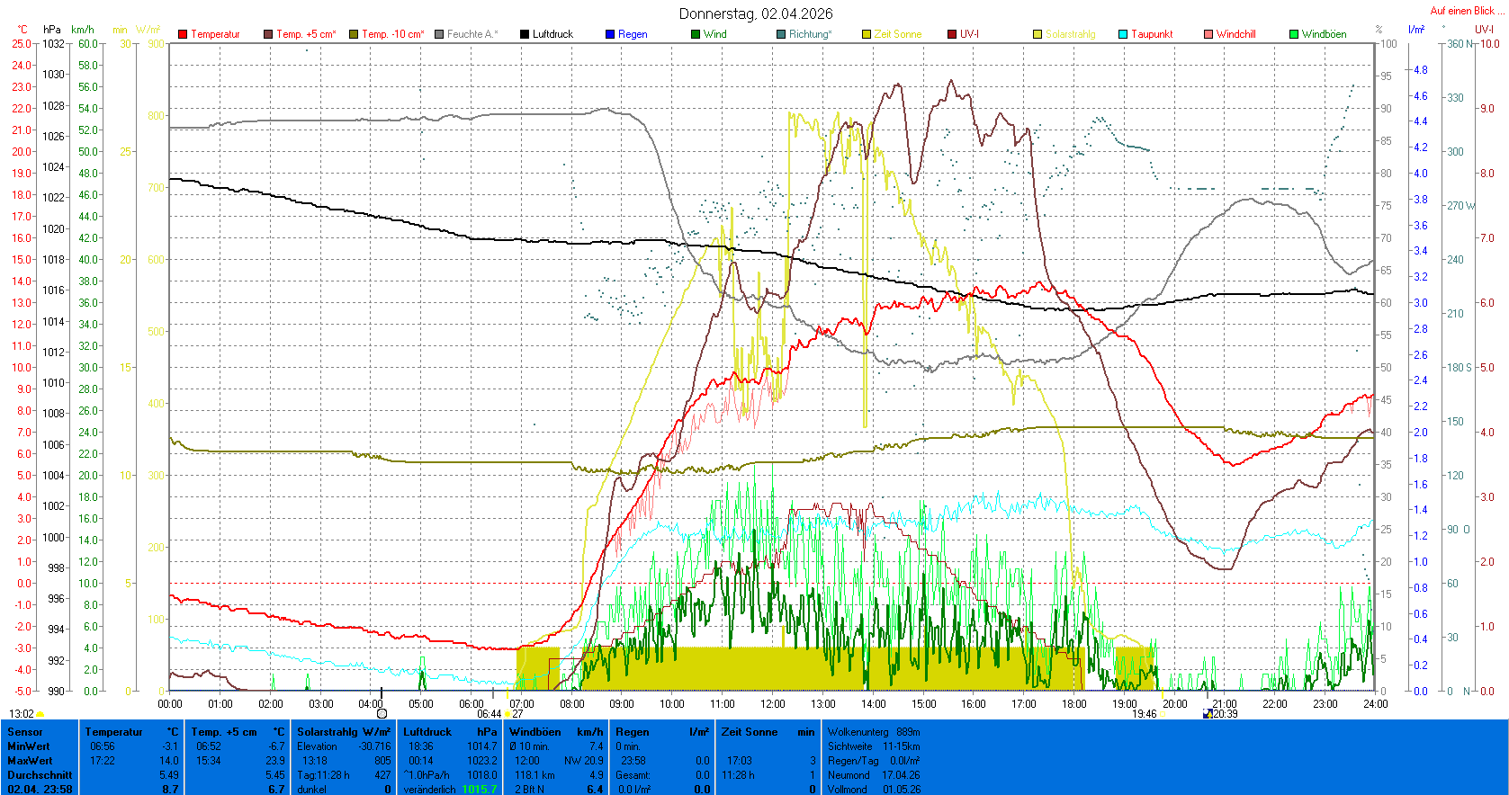Click the Windböen column header in table
The width and height of the screenshot is (1509, 795).
pos(534,732)
